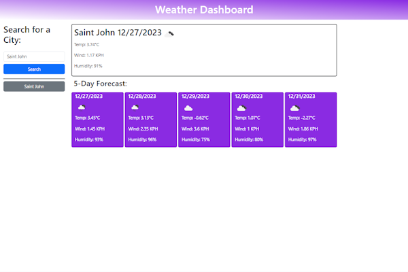
Task: Click the weather icon beside Saint John 12/27/2023
Action: click(x=169, y=34)
